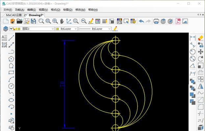Pick the Arc drawing tool
205x131 pixels.
point(11,79)
